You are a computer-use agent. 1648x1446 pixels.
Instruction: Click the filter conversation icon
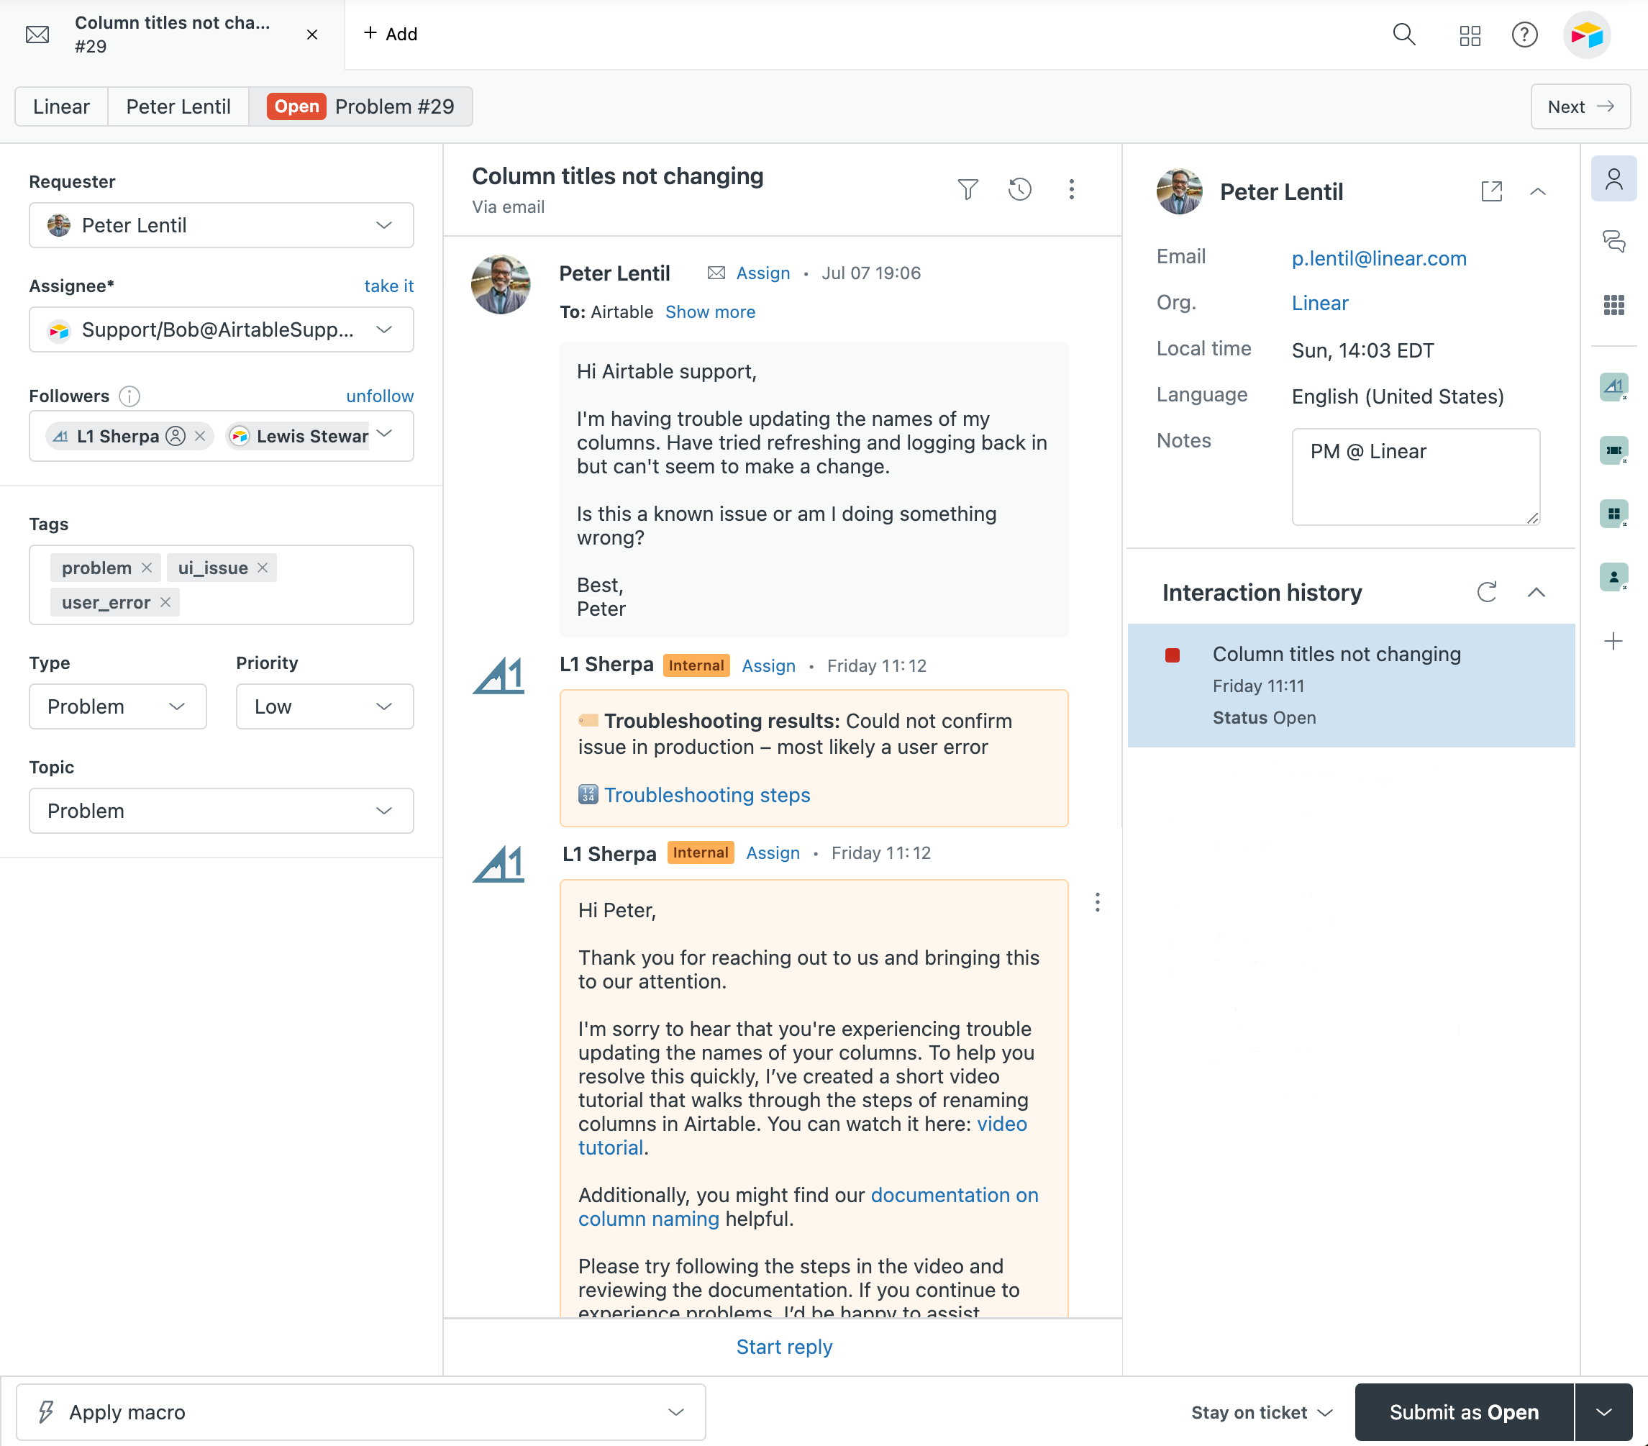point(968,188)
